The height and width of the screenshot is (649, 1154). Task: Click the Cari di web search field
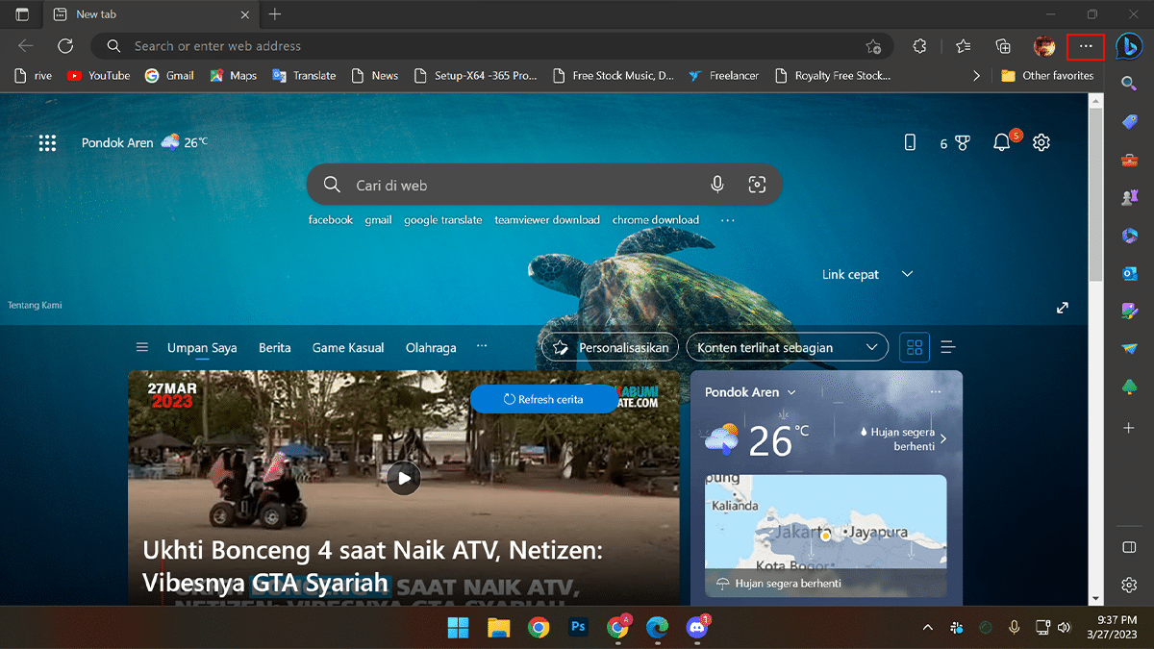[519, 185]
